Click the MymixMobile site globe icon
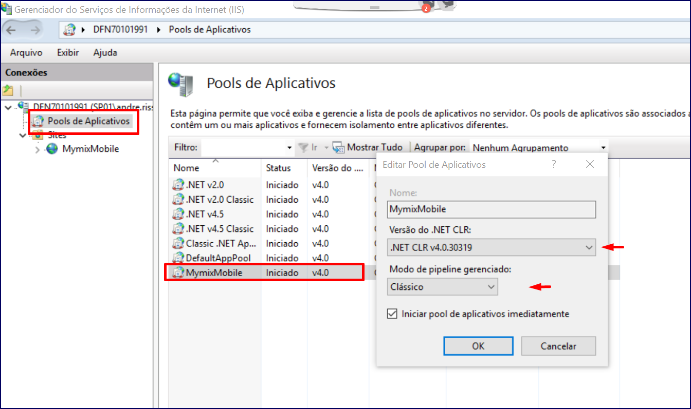691x409 pixels. click(52, 149)
